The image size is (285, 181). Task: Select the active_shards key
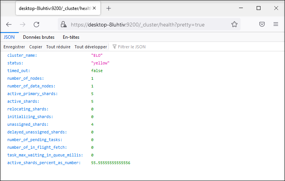click(23, 101)
